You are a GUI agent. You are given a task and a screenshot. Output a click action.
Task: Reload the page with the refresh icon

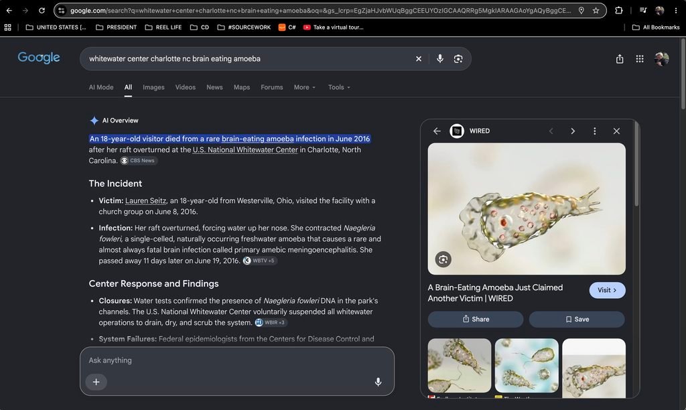[x=42, y=11]
